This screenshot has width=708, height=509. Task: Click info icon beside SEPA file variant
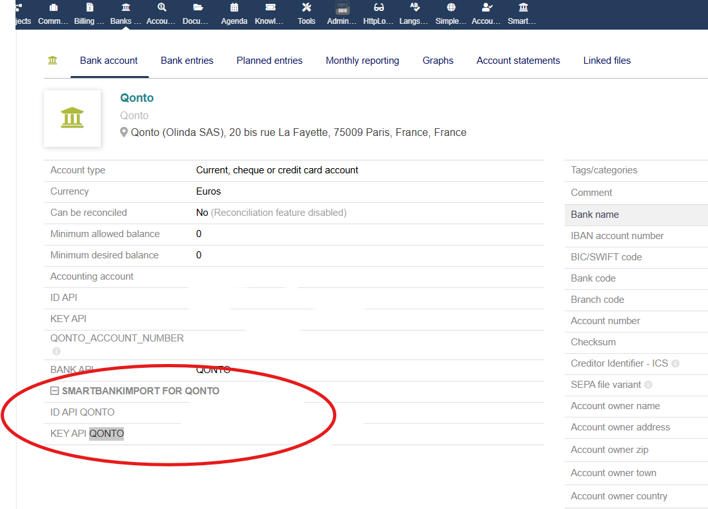point(648,385)
